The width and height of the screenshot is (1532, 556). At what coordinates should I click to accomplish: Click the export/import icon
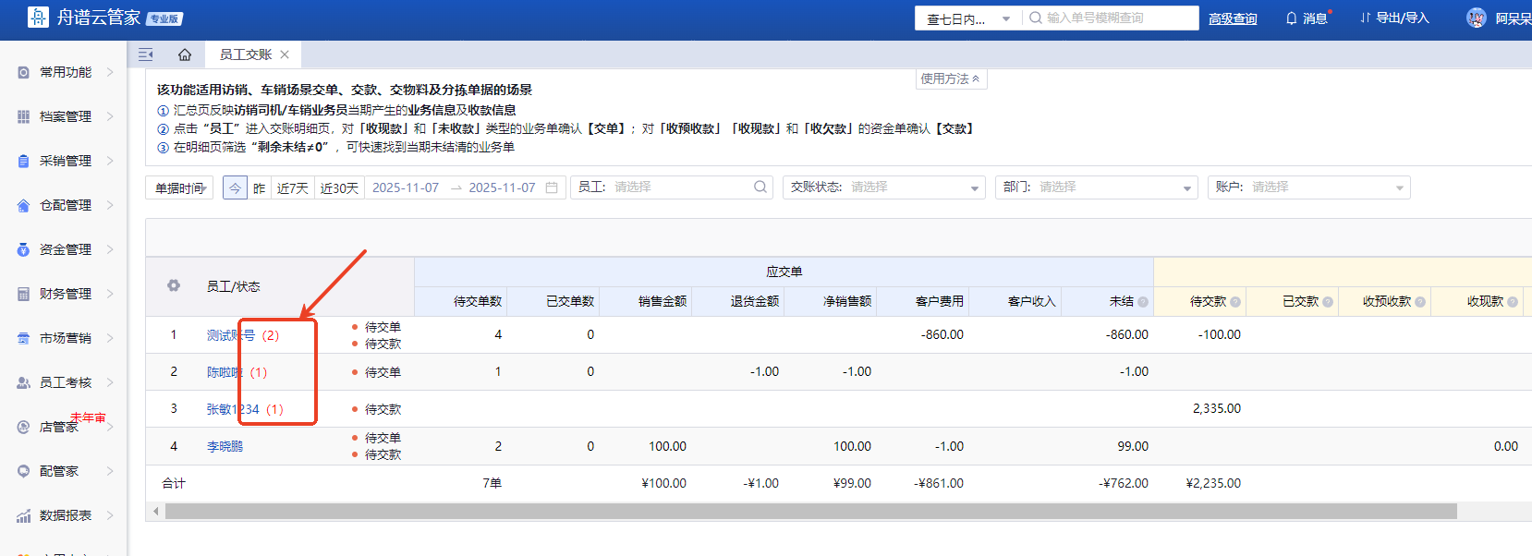[1365, 18]
